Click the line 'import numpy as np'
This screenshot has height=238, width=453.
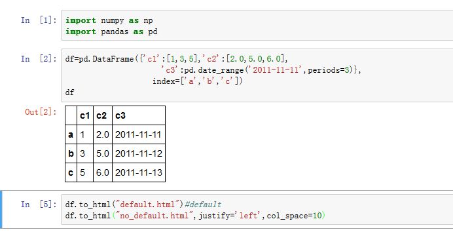point(109,20)
